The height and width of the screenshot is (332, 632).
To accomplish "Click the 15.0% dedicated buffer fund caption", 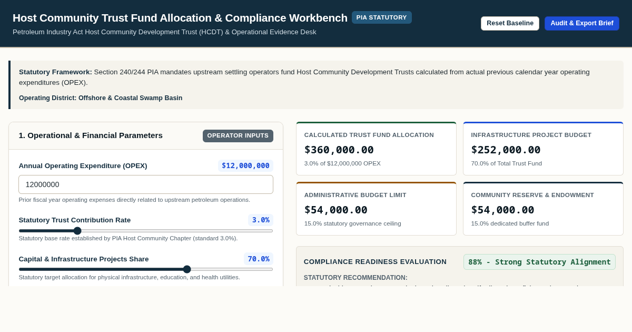I will tap(510, 223).
